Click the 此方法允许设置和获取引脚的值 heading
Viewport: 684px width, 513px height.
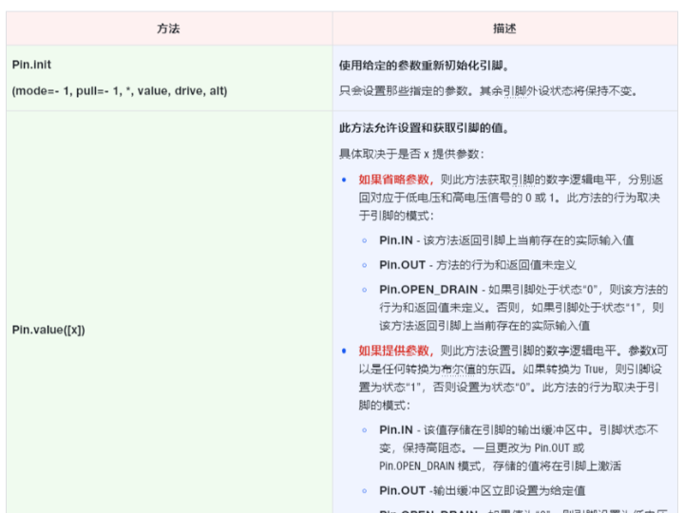[424, 128]
